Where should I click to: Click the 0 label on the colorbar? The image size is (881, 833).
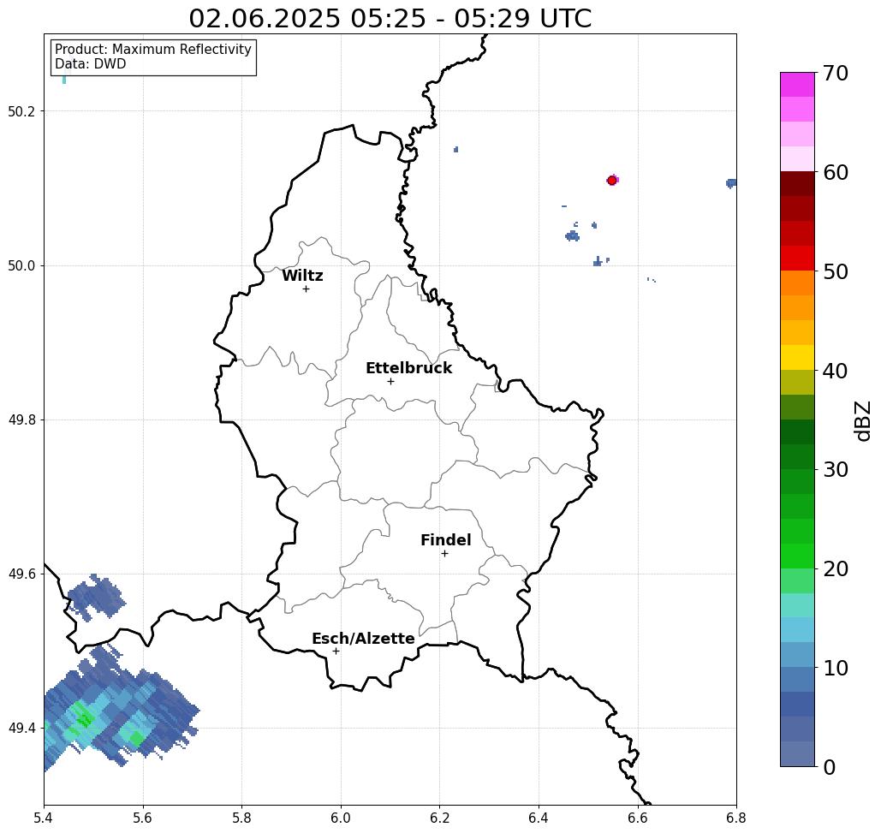(x=829, y=767)
